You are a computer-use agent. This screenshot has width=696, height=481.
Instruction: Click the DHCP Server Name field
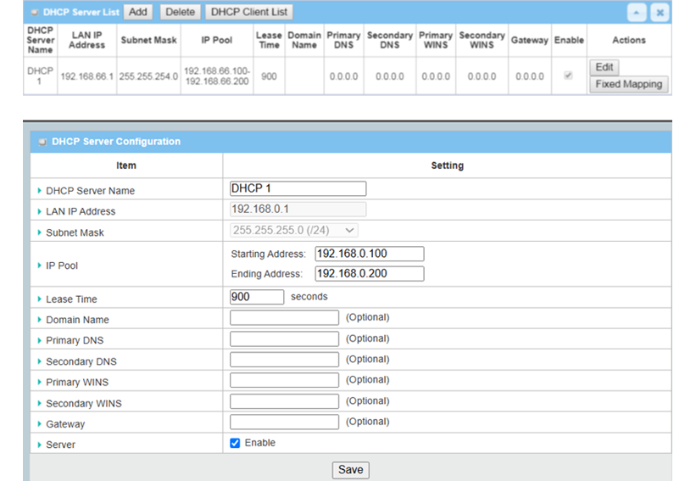(x=298, y=188)
